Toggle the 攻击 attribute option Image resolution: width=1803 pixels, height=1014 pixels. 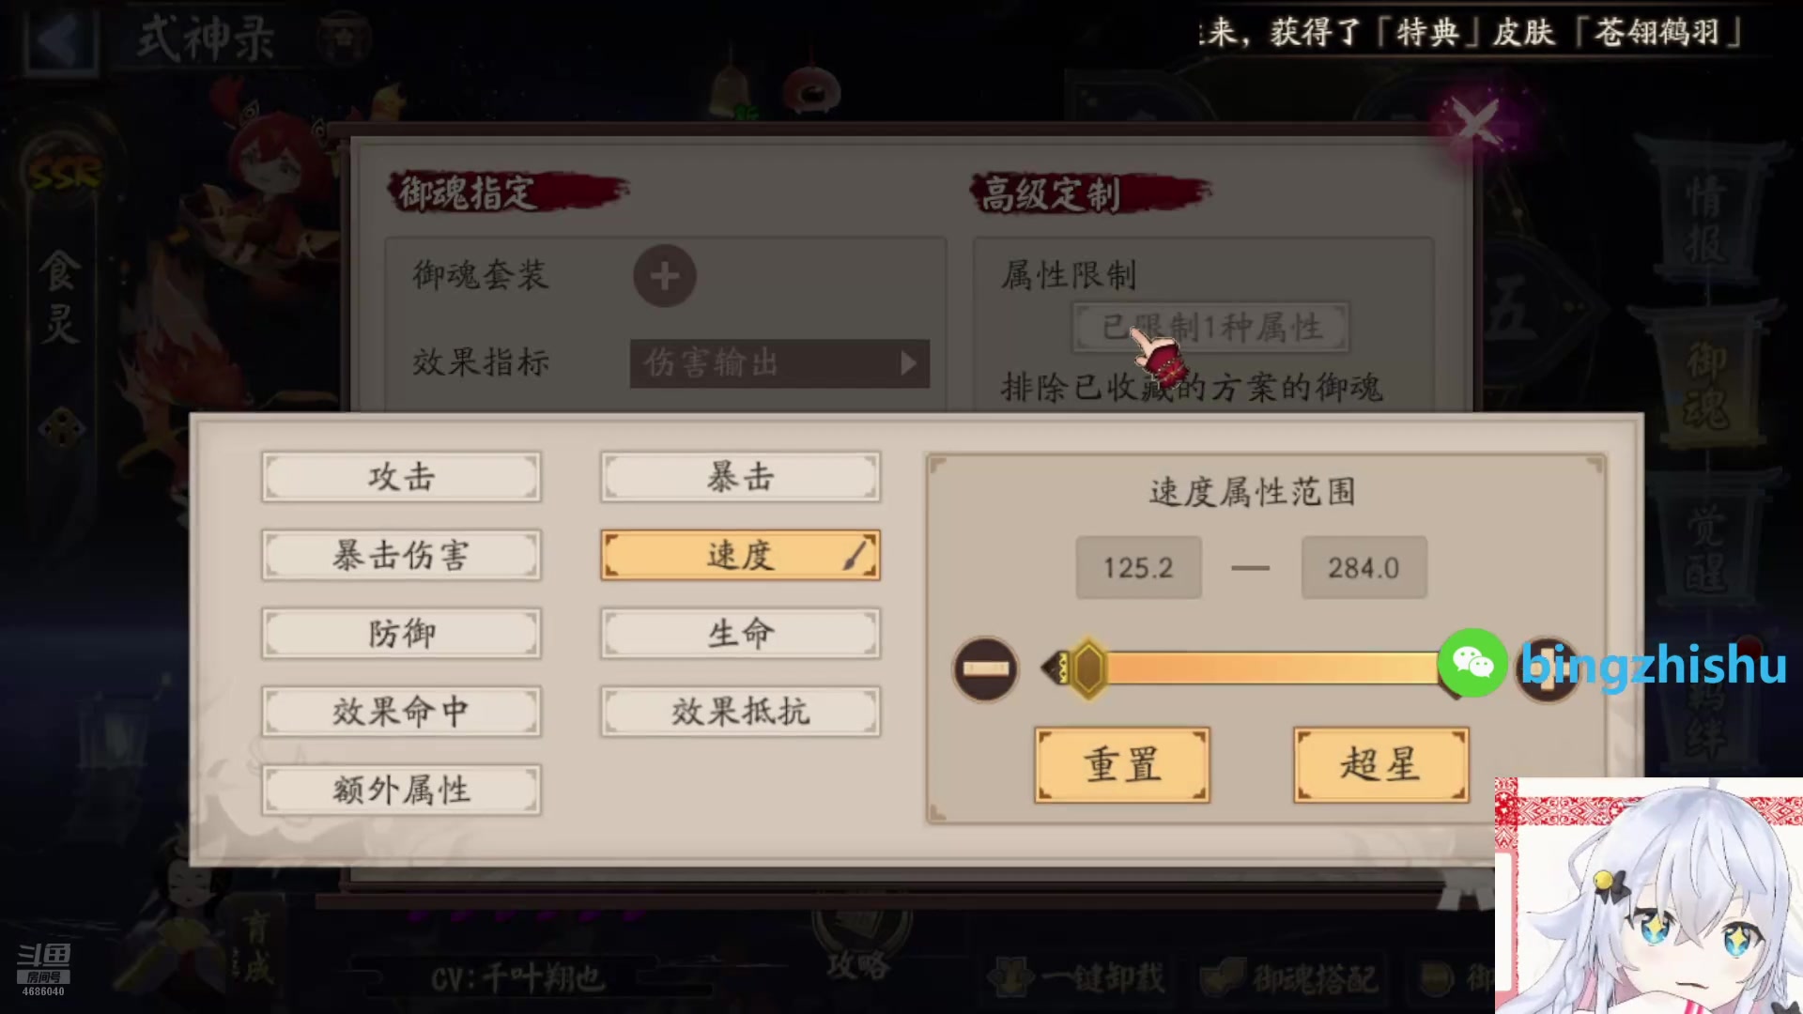click(x=401, y=477)
